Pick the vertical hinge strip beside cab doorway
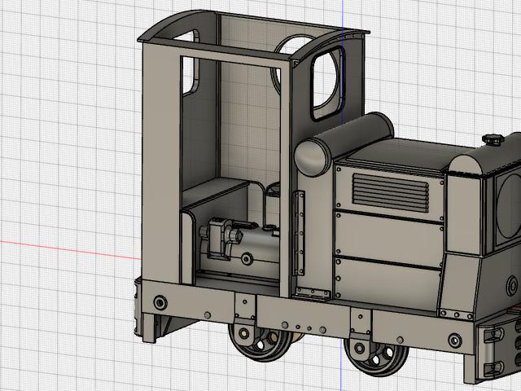 [299, 233]
